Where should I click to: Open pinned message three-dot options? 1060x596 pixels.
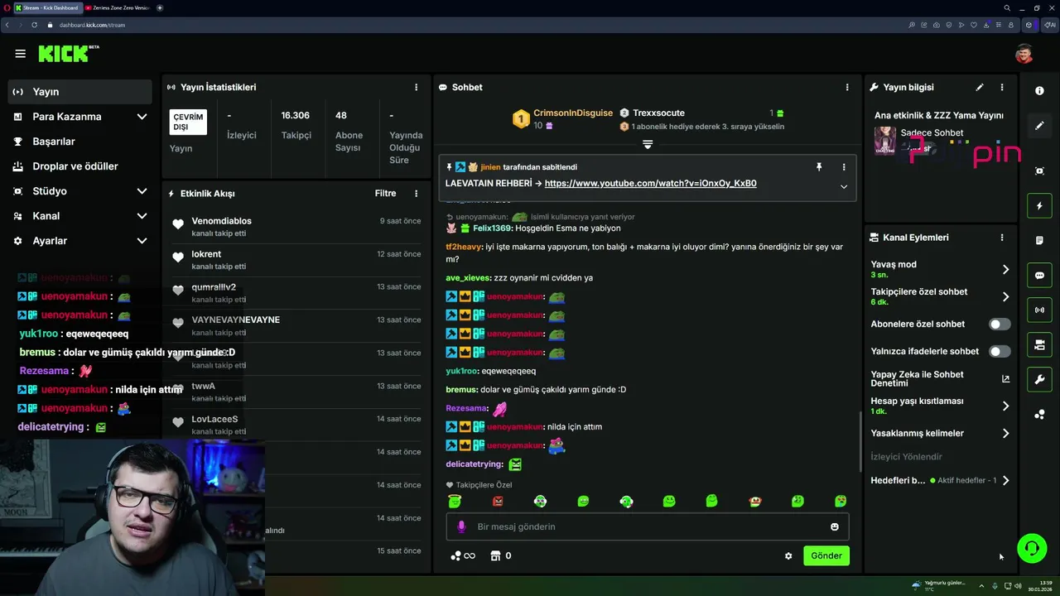(x=844, y=167)
